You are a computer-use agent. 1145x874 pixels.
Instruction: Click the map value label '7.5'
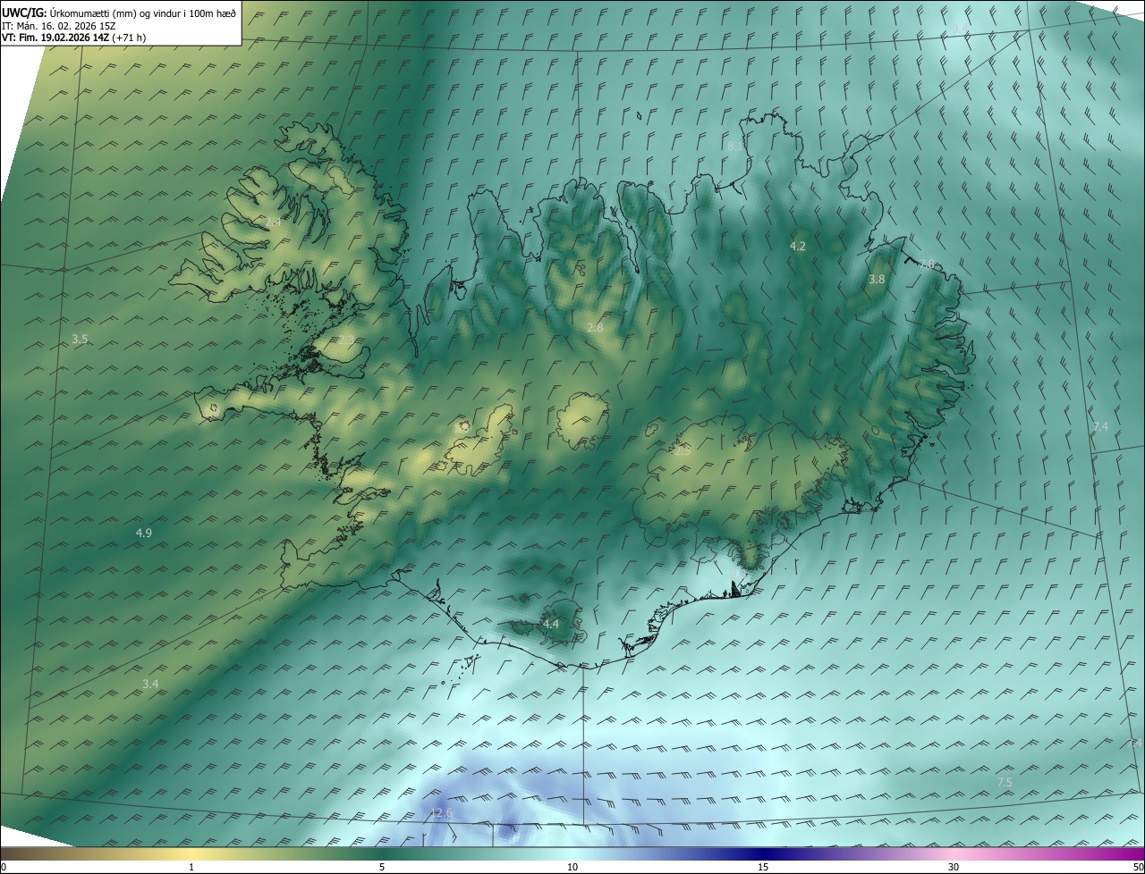coord(1005,782)
